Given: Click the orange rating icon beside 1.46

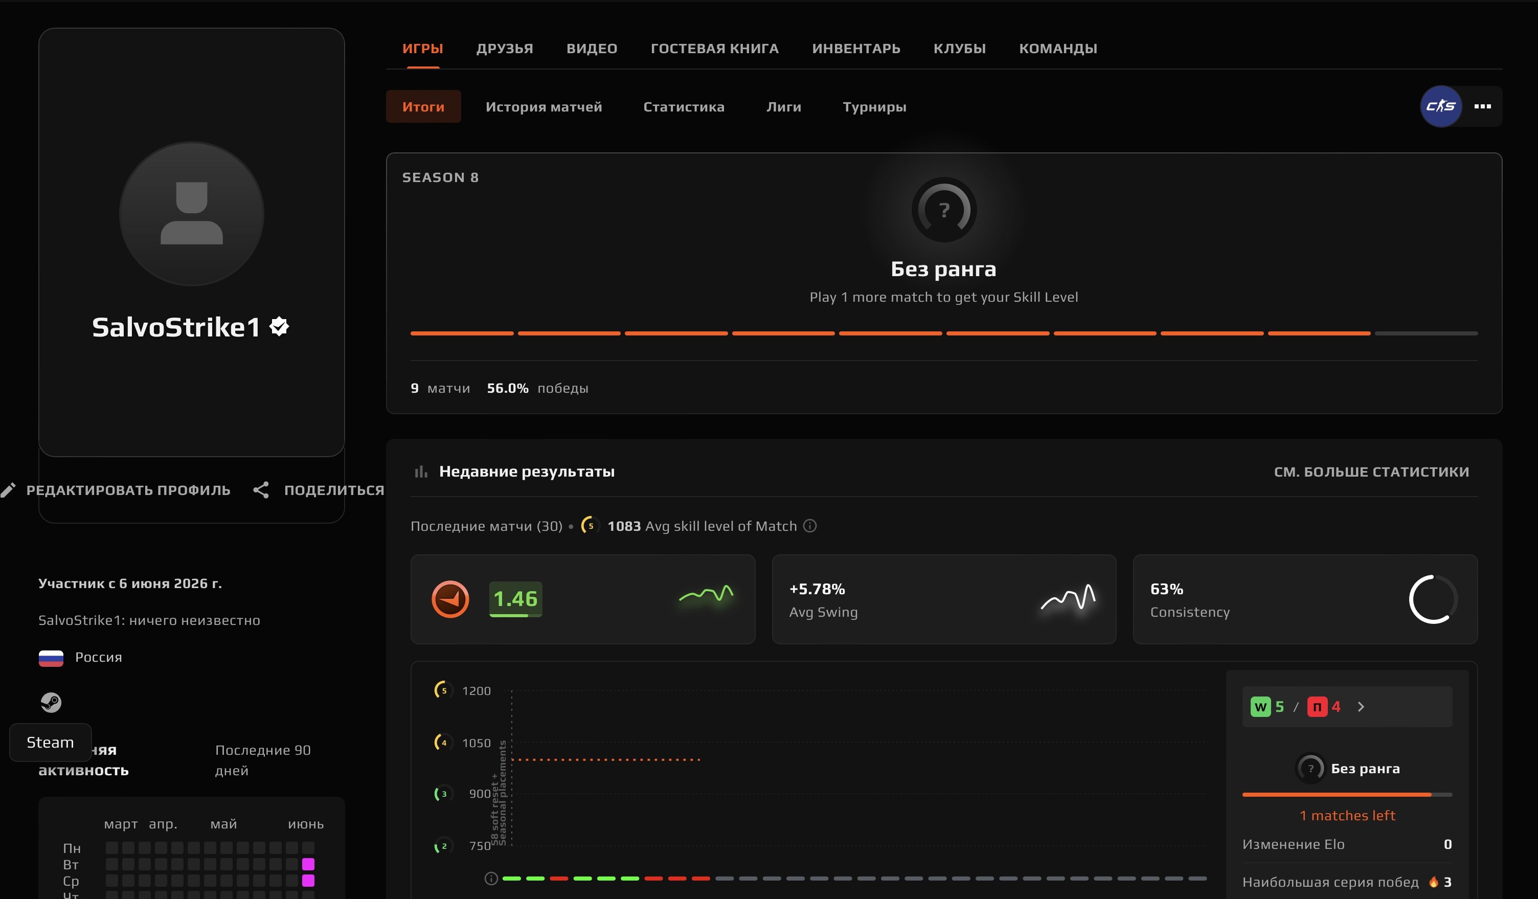Looking at the screenshot, I should [450, 599].
